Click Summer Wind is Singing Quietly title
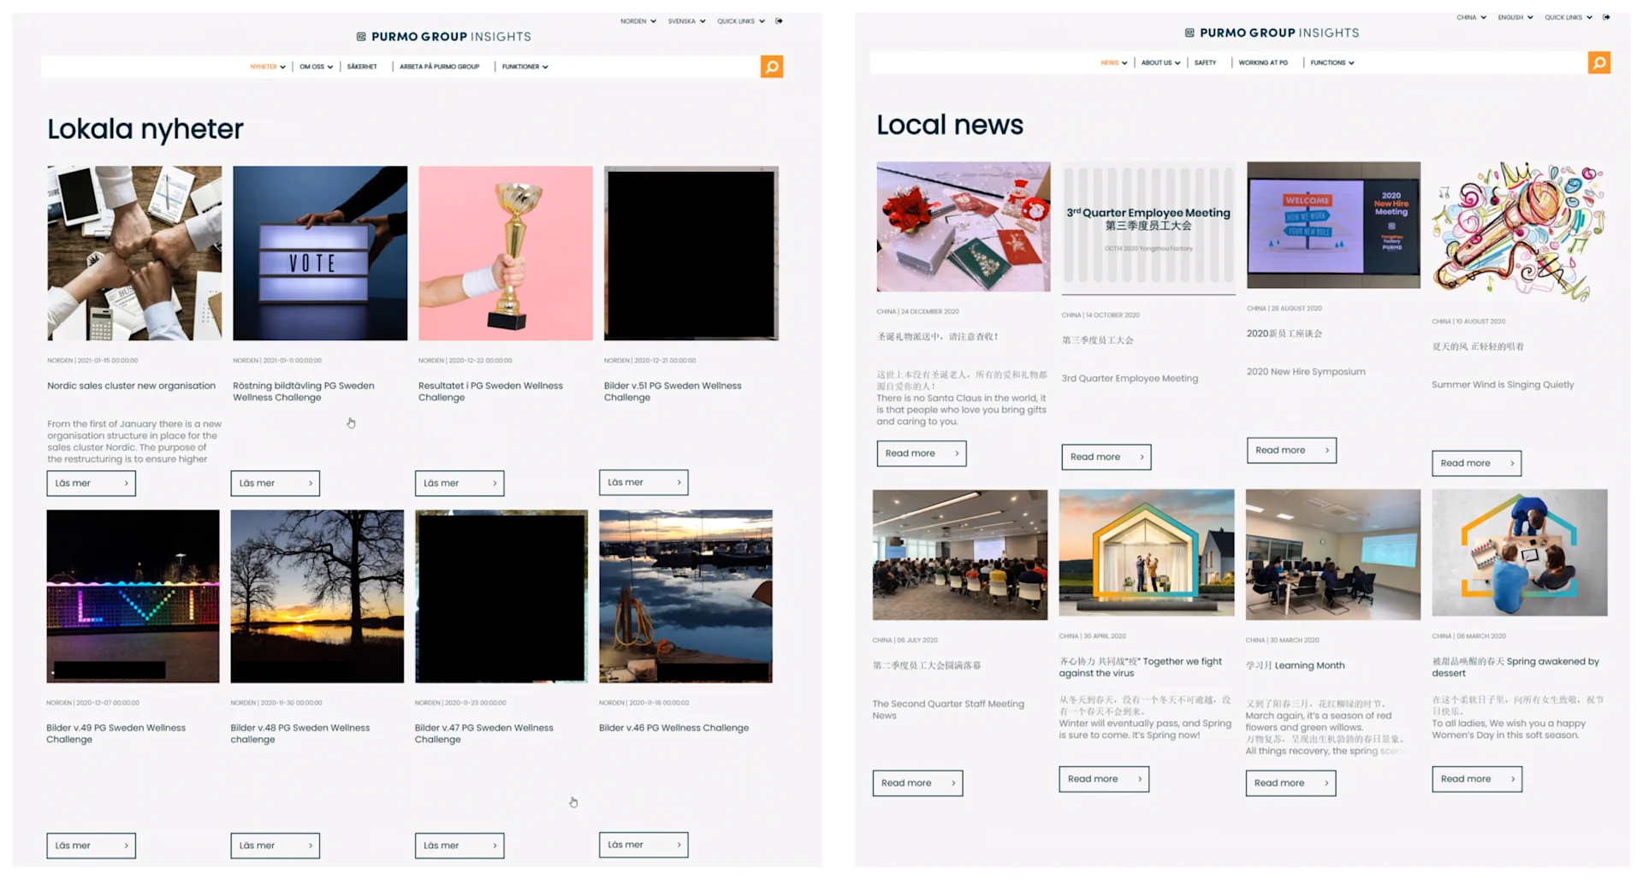The image size is (1643, 879). click(1503, 385)
